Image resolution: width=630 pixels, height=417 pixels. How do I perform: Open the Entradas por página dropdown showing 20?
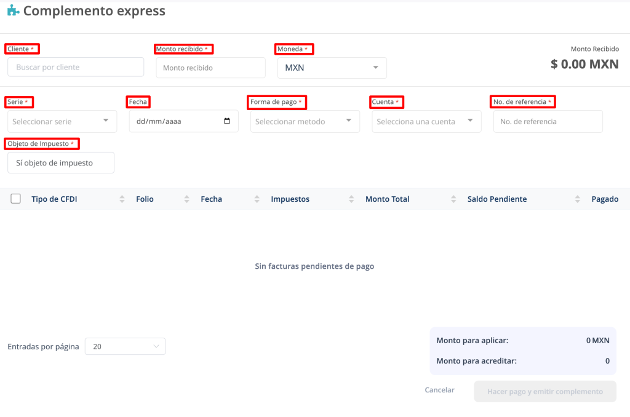coord(126,346)
